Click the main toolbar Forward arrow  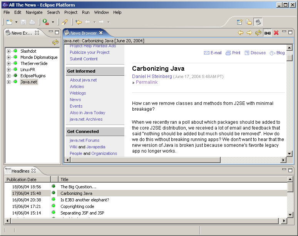coord(101,22)
